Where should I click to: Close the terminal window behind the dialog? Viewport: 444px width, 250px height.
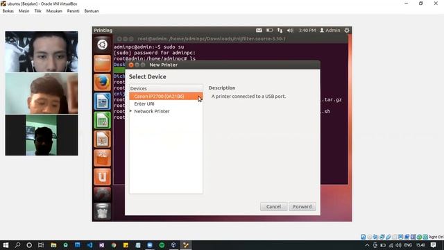click(x=119, y=39)
